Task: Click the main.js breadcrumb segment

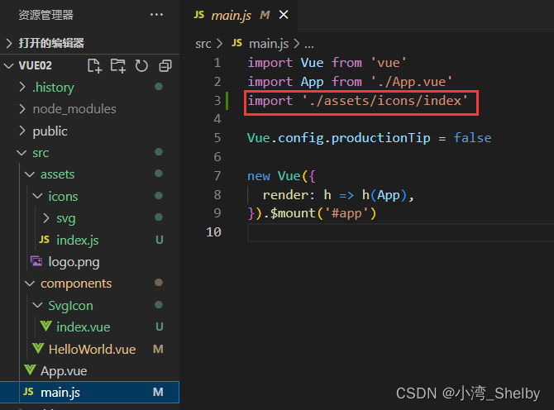Action: tap(266, 43)
